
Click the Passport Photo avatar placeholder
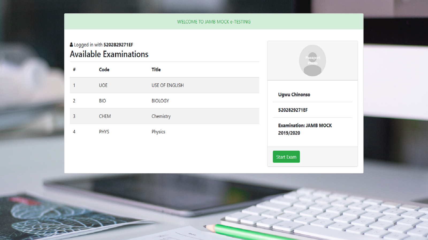click(312, 61)
